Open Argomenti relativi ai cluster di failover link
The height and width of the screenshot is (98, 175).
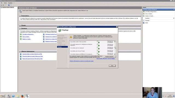(32, 54)
